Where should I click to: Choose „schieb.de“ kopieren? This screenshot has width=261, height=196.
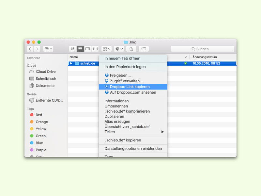tap(133, 140)
